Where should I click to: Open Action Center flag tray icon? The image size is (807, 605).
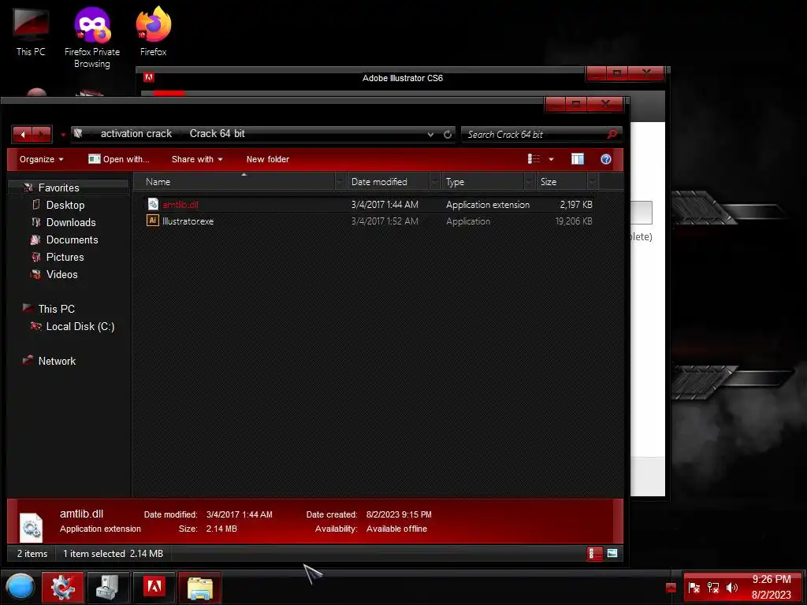click(x=694, y=588)
